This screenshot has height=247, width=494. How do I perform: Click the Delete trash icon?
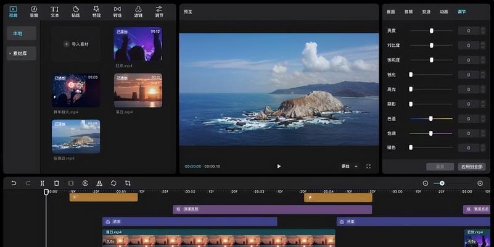[x=56, y=183]
